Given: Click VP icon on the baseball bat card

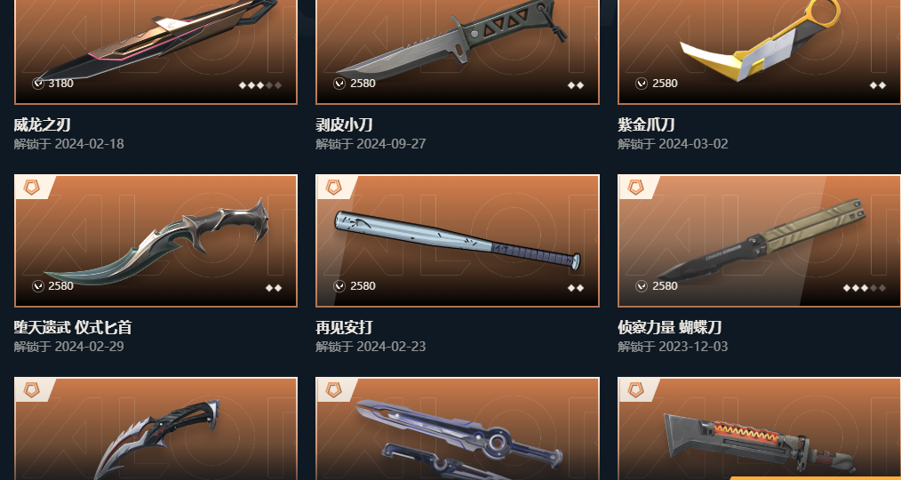Looking at the screenshot, I should click(339, 285).
